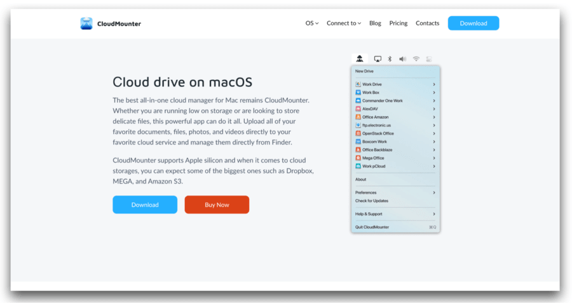Image resolution: width=572 pixels, height=303 pixels.
Task: Open the Blog navigation link
Action: coord(375,23)
